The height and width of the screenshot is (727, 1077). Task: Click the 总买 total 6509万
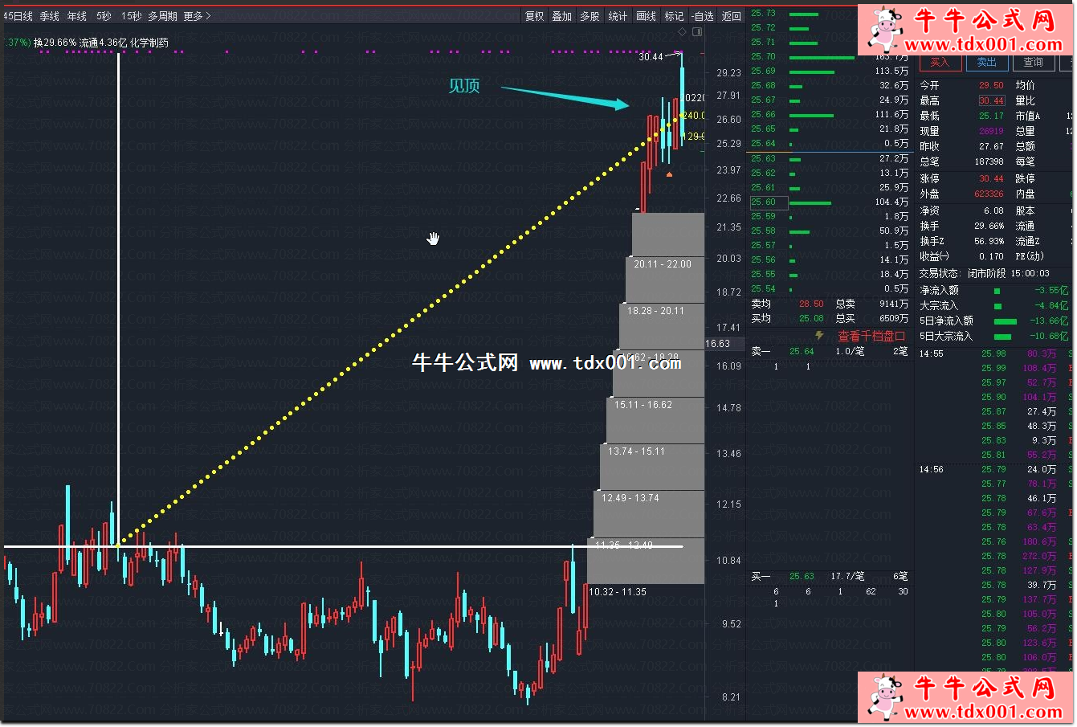[894, 319]
